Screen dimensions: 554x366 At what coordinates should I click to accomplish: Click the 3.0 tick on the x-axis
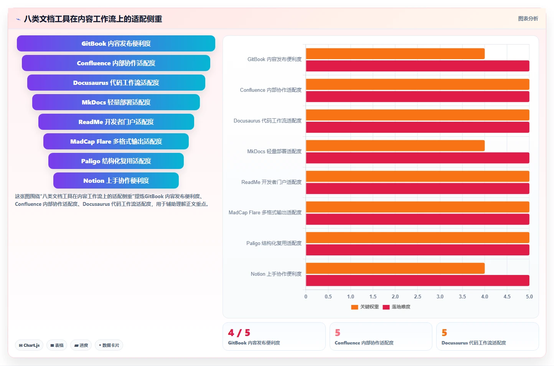click(x=440, y=297)
